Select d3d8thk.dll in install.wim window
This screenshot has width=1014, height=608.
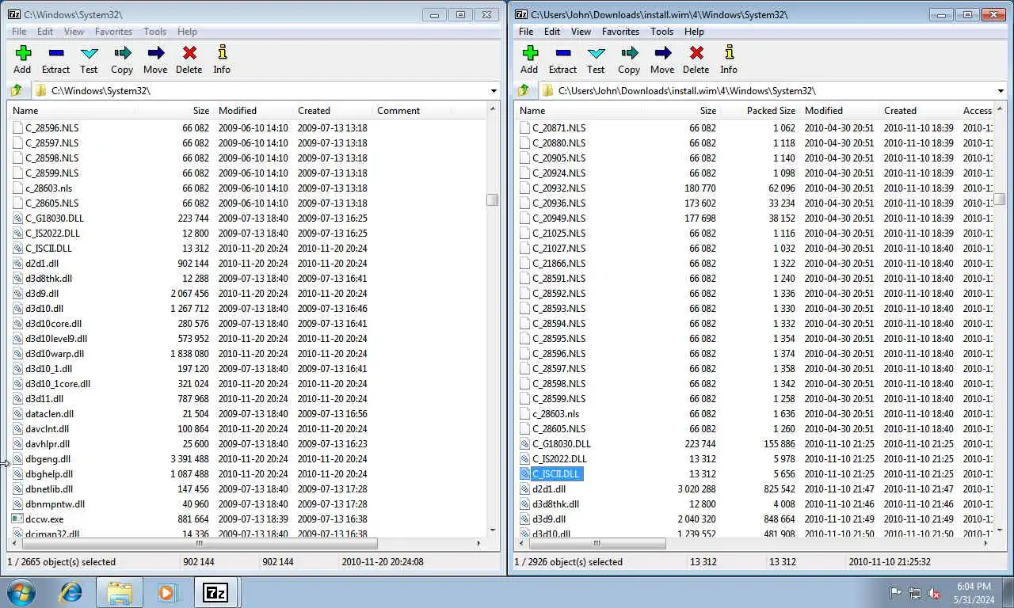pyautogui.click(x=555, y=503)
